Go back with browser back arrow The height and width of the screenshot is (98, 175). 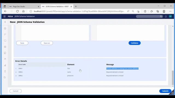coord(5,11)
